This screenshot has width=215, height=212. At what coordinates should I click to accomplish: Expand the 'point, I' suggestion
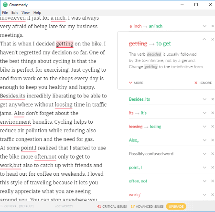click(x=204, y=168)
